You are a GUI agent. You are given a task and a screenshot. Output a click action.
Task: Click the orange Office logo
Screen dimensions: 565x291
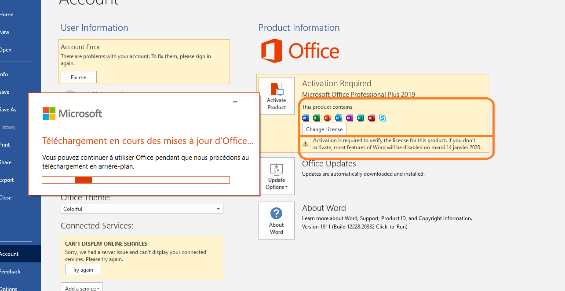pyautogui.click(x=300, y=51)
